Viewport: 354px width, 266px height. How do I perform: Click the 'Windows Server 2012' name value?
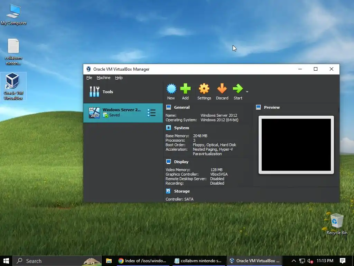219,115
